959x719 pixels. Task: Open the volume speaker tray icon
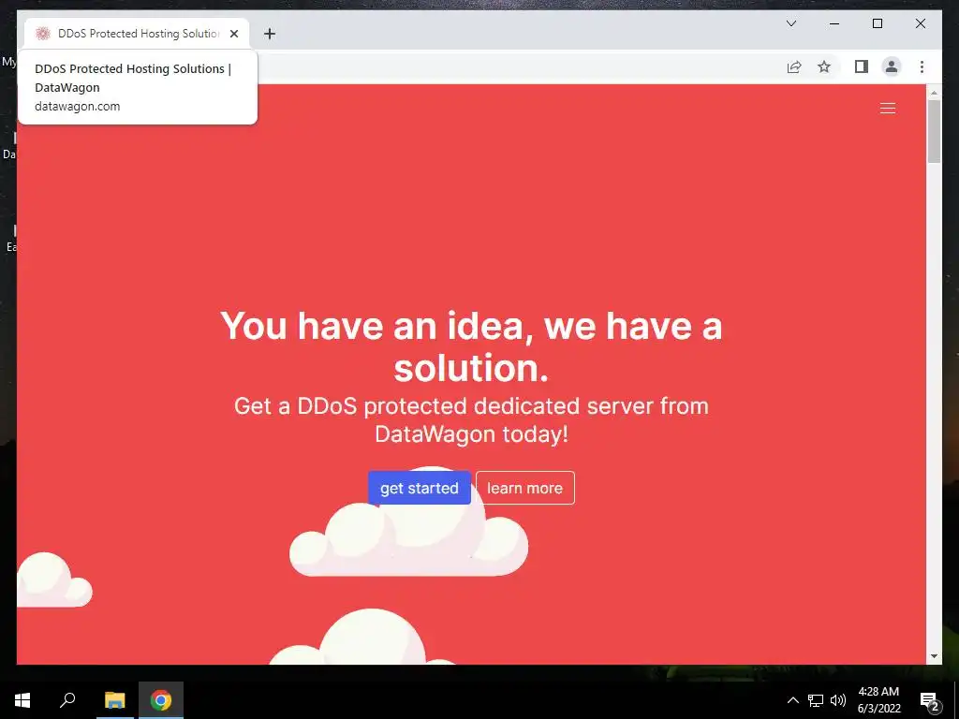click(838, 700)
